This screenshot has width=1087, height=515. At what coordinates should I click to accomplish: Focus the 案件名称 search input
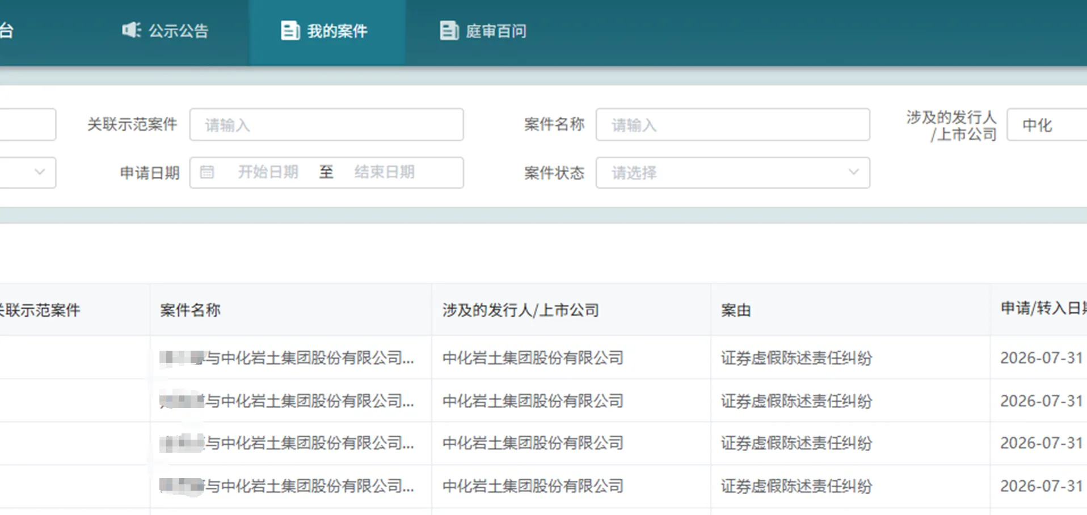732,125
